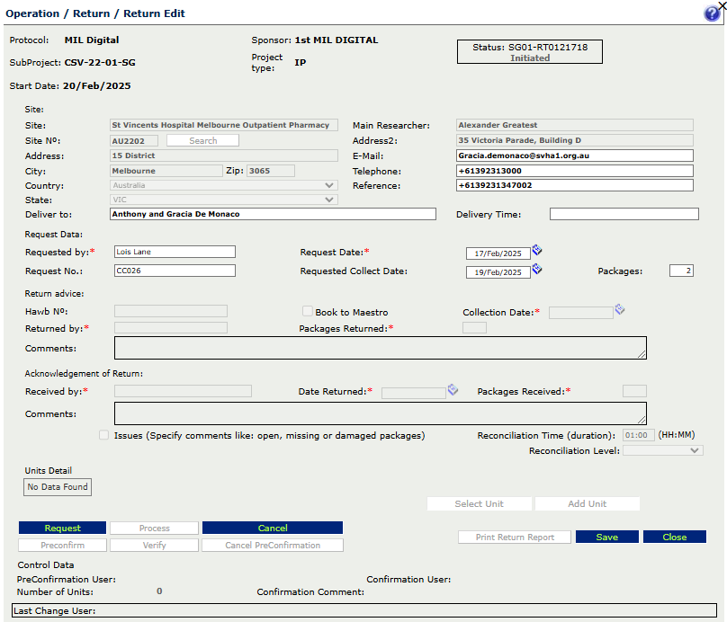Open calendar picker for Collection Date

tap(620, 309)
